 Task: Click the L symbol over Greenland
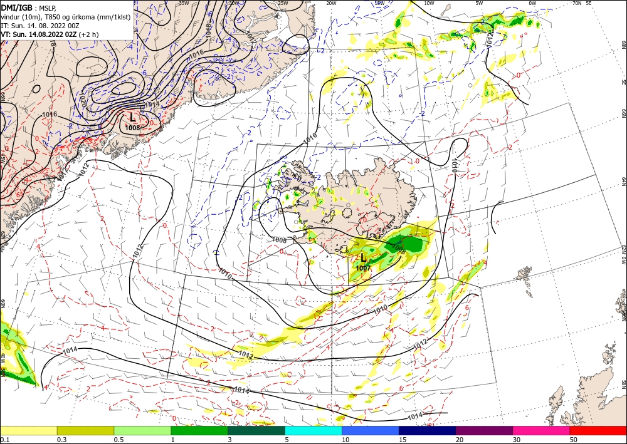click(x=133, y=117)
